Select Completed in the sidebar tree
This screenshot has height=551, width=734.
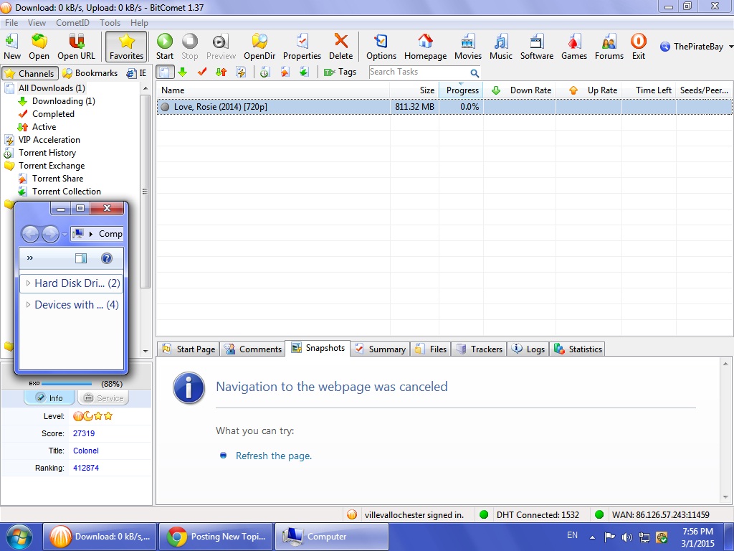pyautogui.click(x=53, y=114)
